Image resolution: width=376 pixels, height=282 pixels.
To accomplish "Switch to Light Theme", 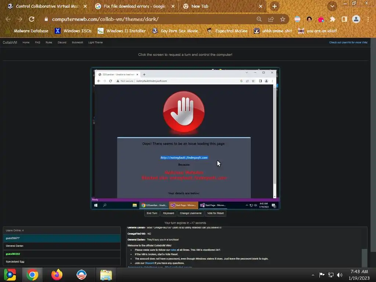I will [95, 43].
